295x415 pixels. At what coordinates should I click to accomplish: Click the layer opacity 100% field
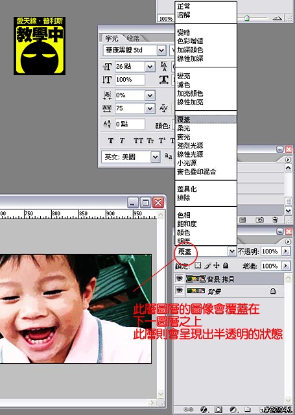[272, 251]
